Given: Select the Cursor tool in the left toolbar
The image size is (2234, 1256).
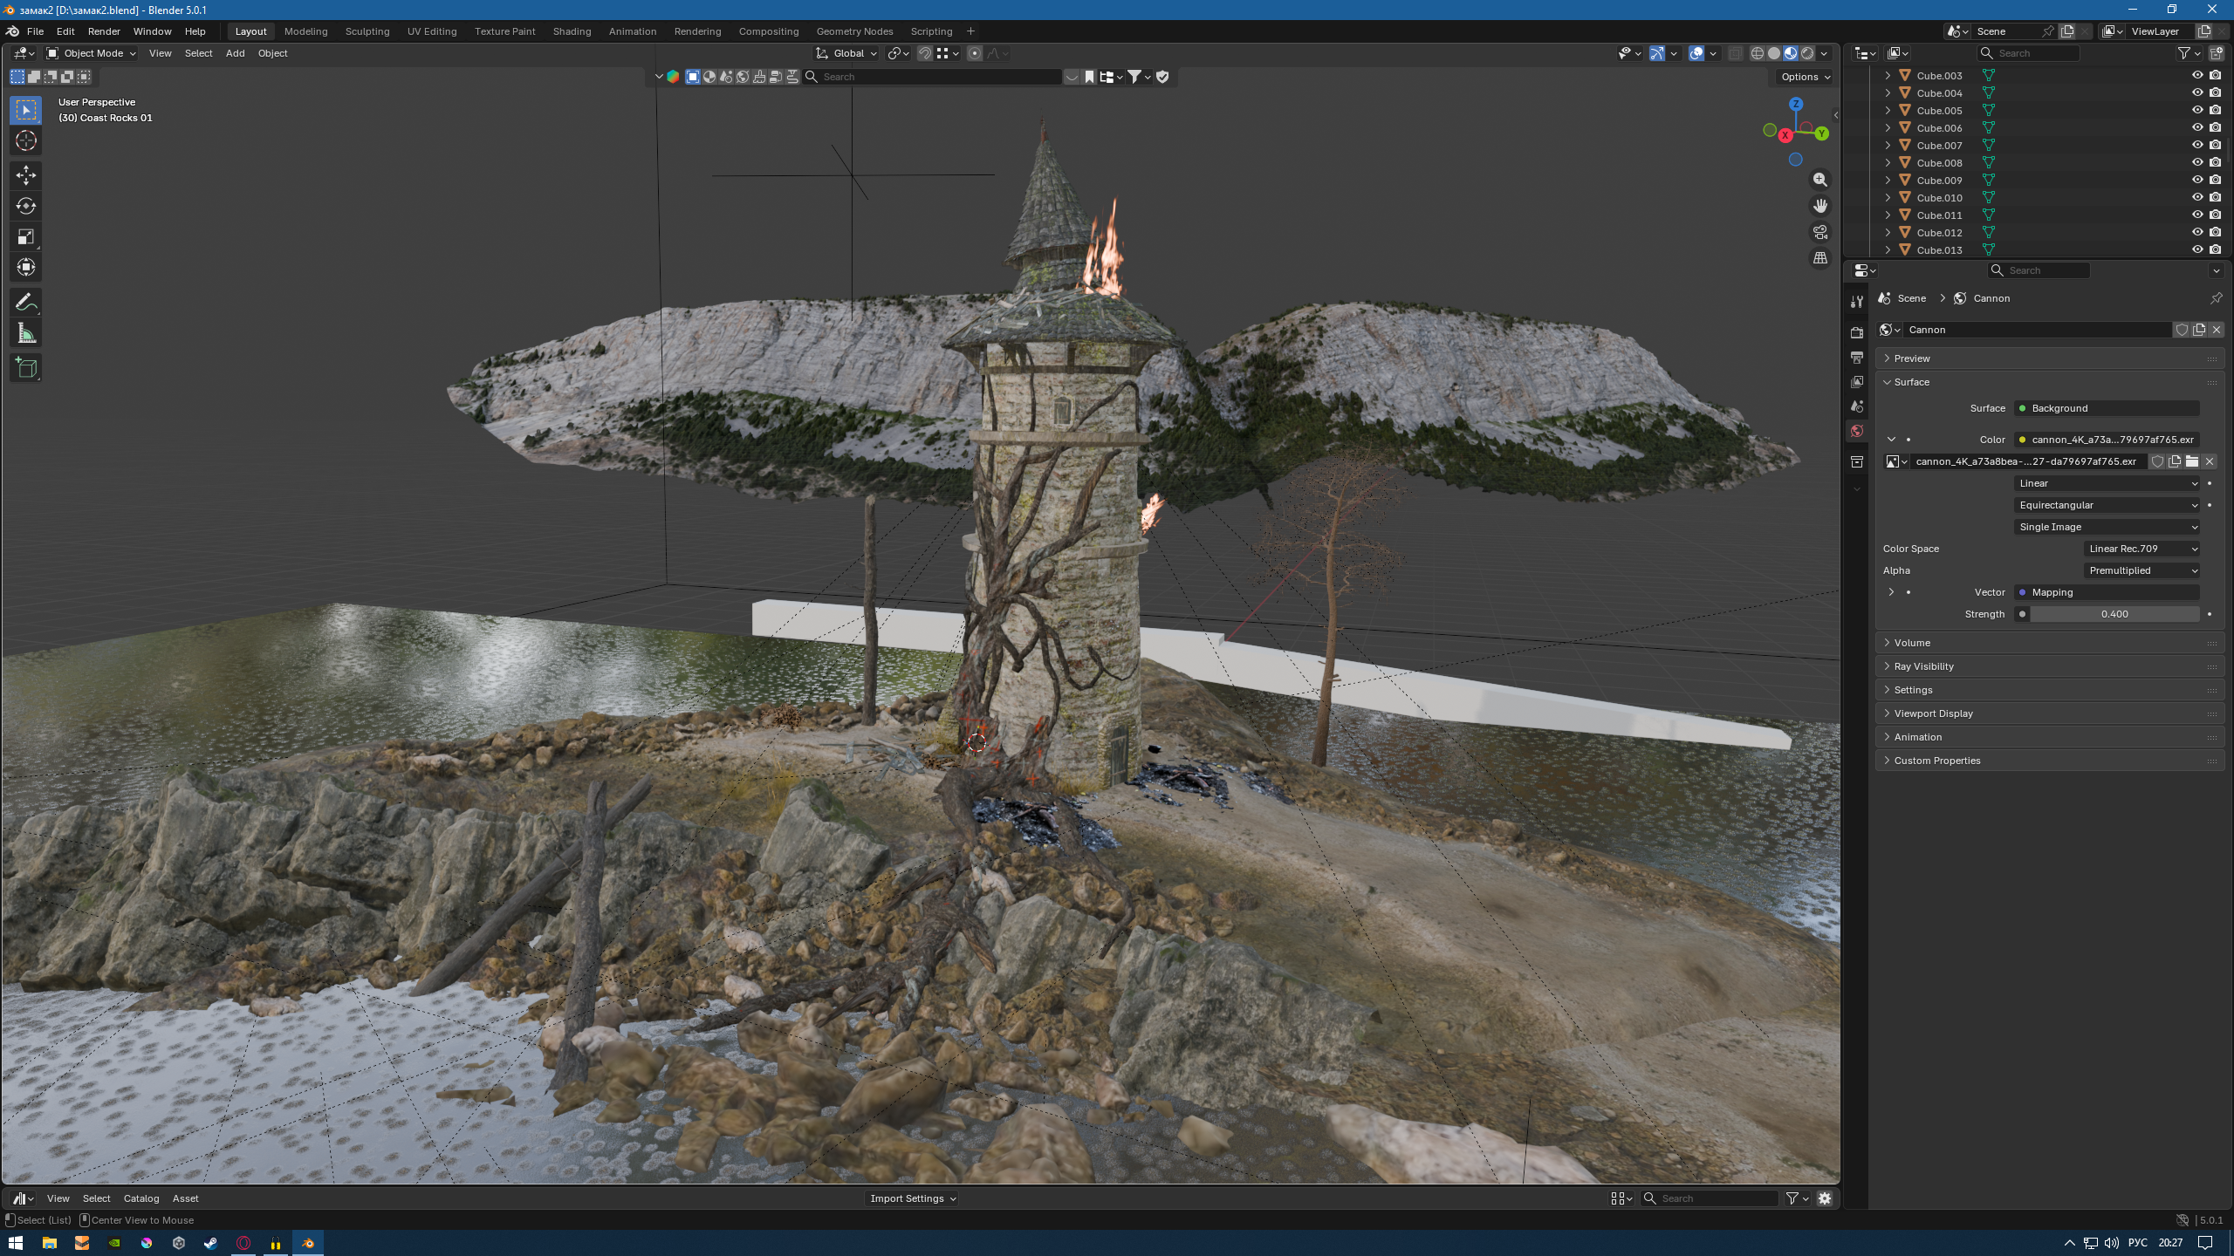Looking at the screenshot, I should (26, 140).
